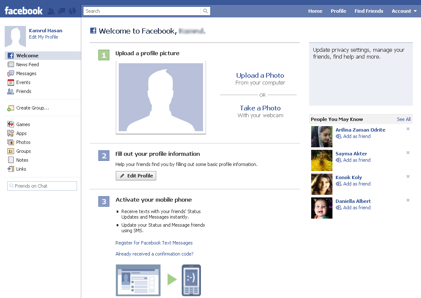Click Add as friend for Konok Koly

tap(357, 184)
